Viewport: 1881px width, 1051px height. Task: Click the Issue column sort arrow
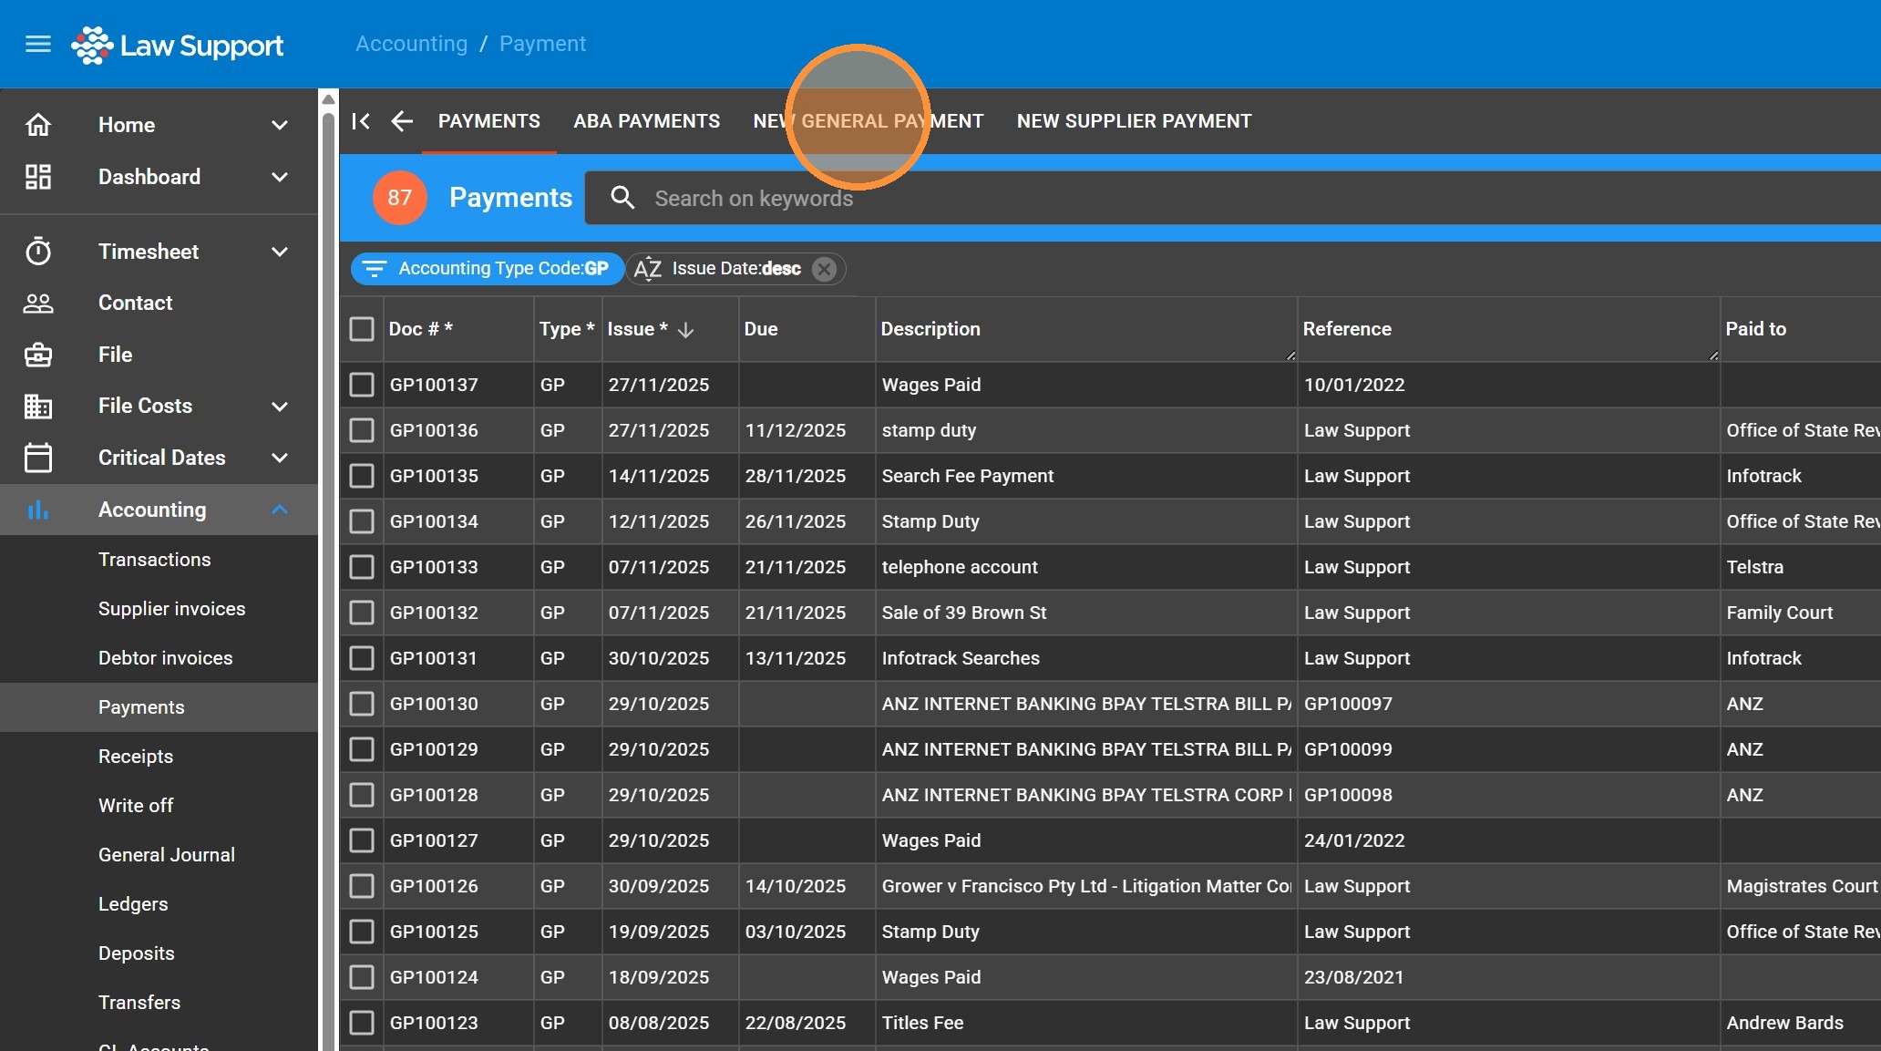[686, 330]
